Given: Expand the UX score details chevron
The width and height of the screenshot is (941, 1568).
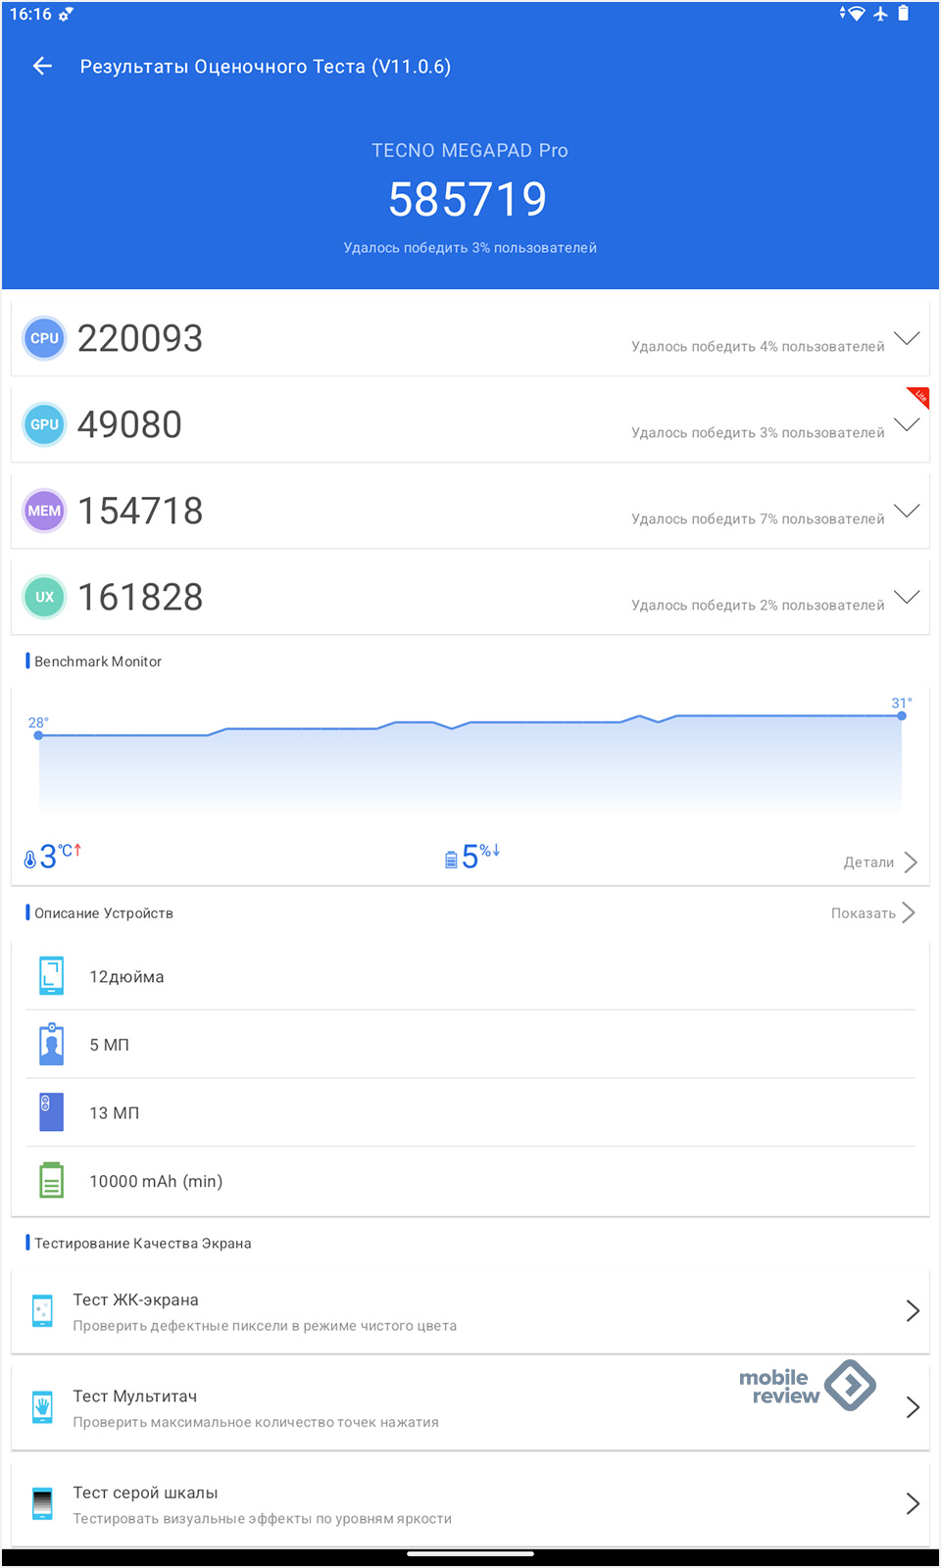Looking at the screenshot, I should (x=907, y=597).
